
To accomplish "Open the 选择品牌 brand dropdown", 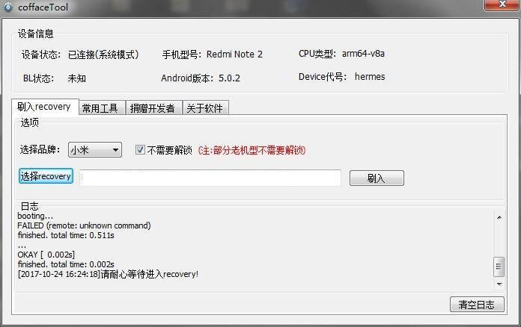I will [x=95, y=150].
